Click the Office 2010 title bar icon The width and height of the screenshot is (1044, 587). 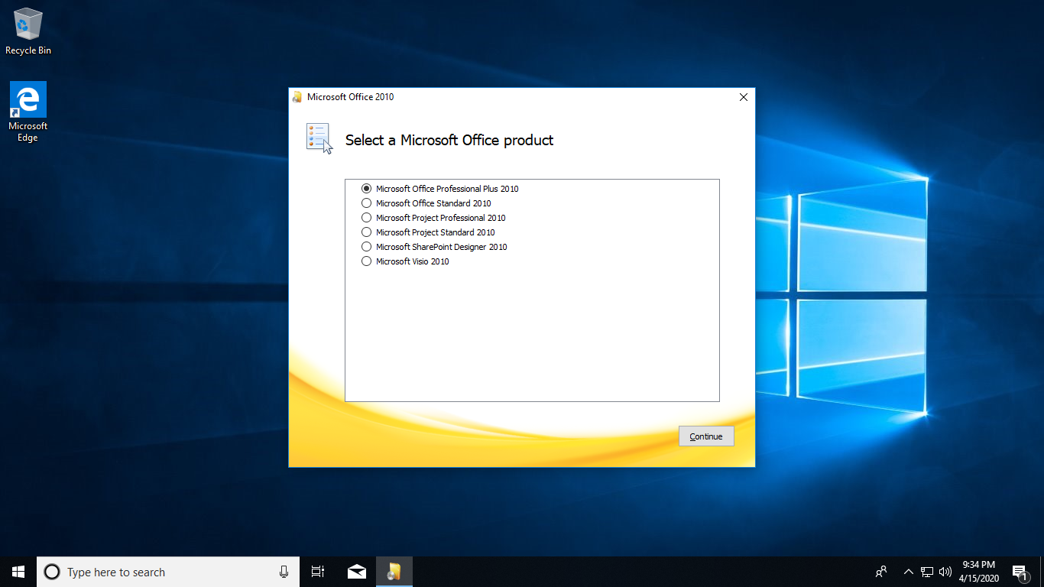pyautogui.click(x=297, y=97)
